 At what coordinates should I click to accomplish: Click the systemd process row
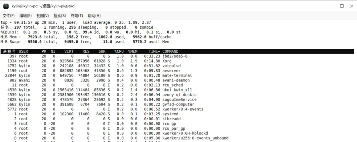click(x=177, y=114)
